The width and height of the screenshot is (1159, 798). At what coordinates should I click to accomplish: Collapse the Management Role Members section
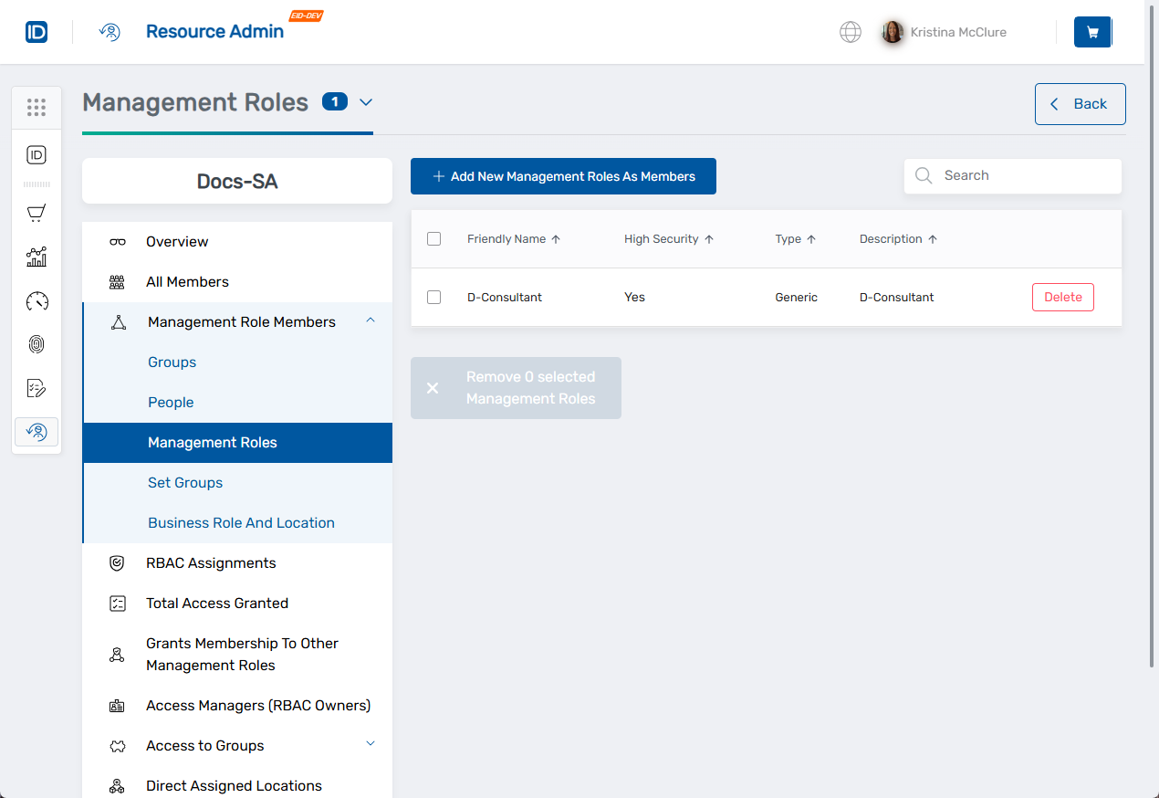(x=371, y=320)
